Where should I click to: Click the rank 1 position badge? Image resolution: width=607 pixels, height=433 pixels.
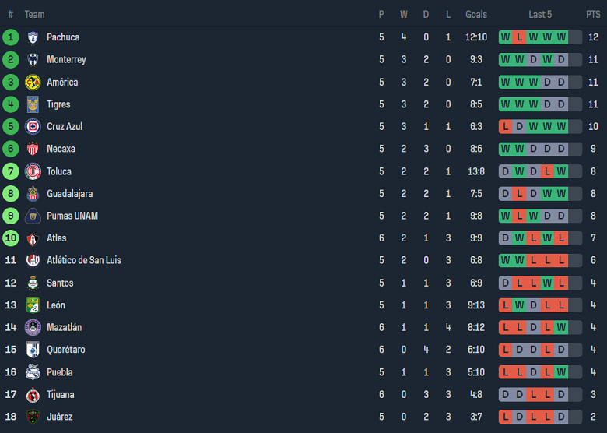11,37
